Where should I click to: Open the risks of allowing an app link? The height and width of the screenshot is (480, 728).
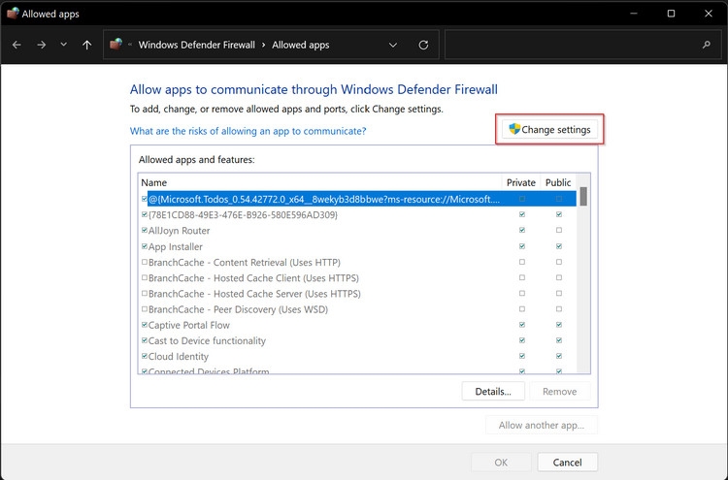248,131
